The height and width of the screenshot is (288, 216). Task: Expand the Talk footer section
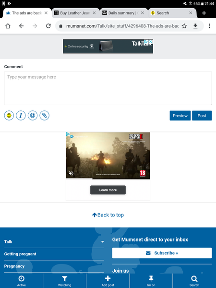[x=54, y=242]
